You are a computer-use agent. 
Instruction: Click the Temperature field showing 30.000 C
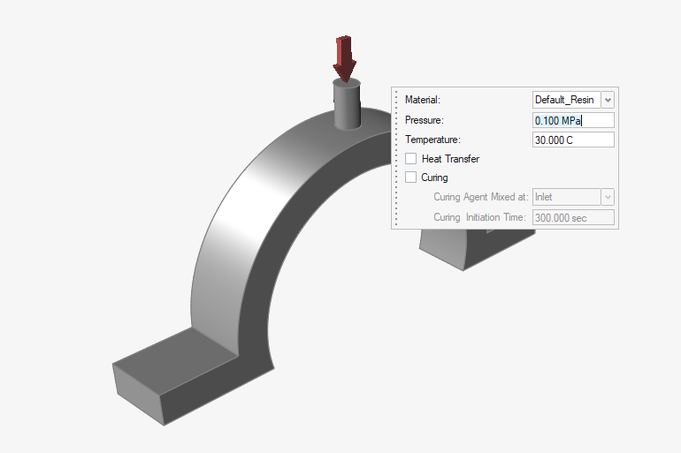572,140
